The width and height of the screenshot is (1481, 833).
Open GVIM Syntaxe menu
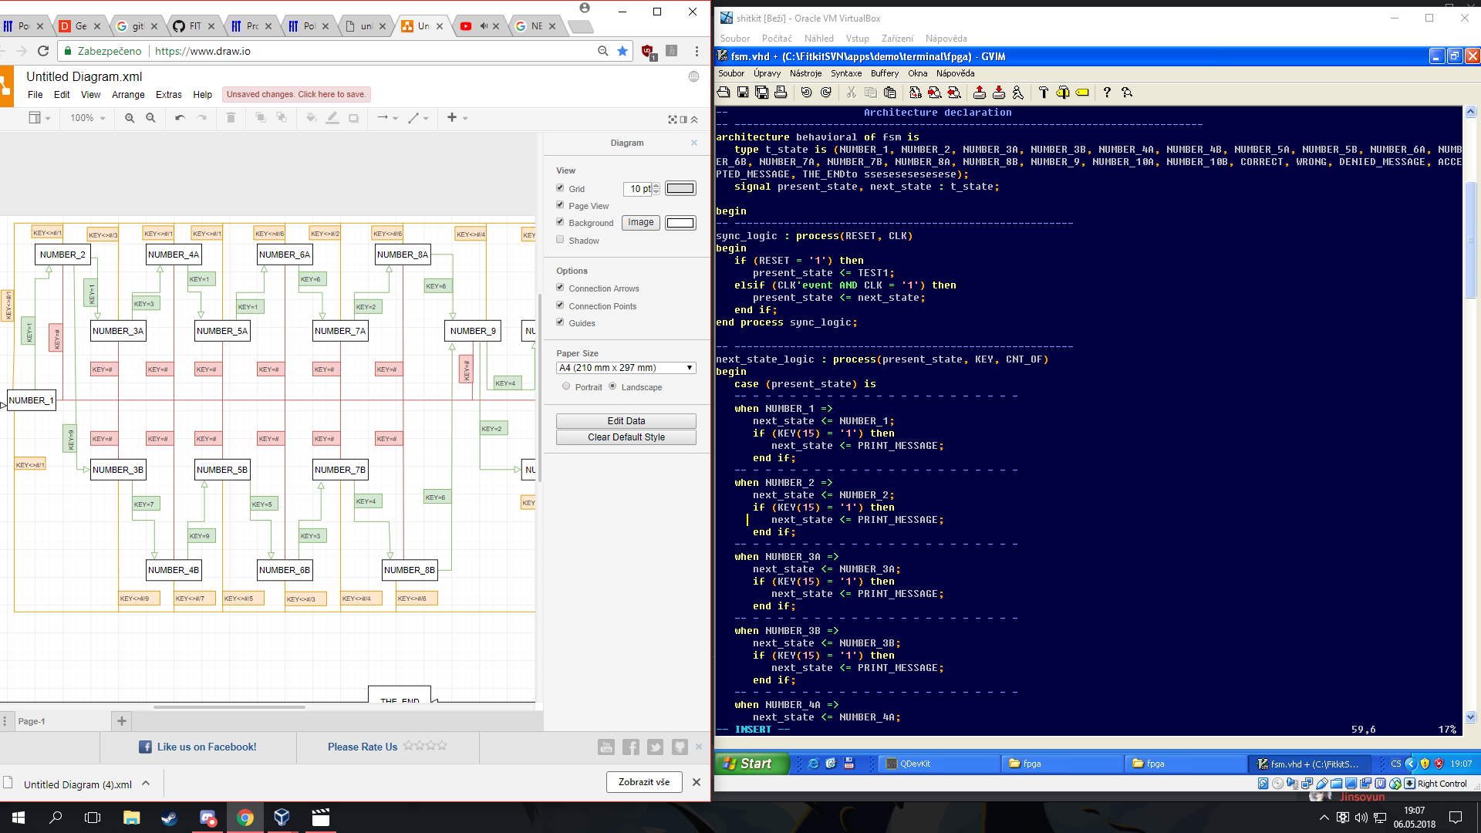click(846, 73)
